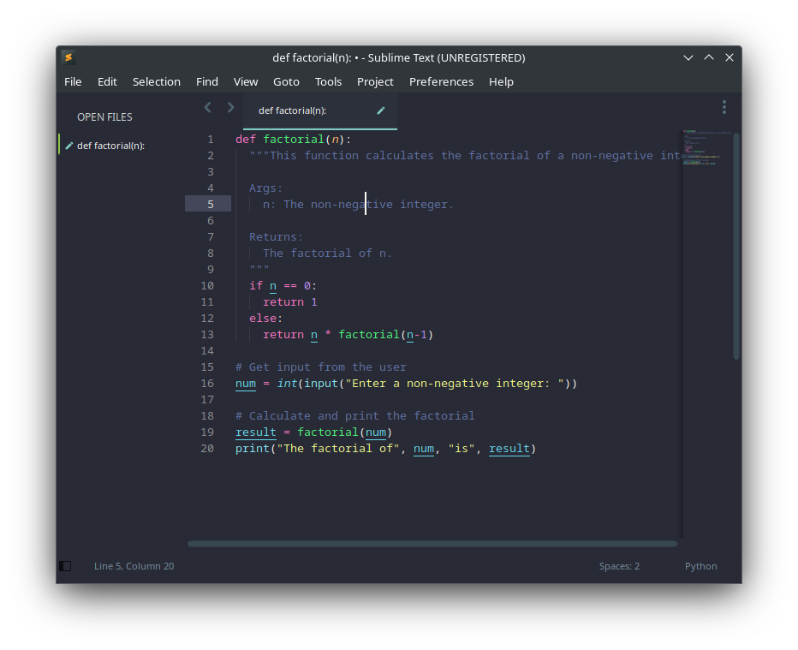Click the Sublime Text logo in the title bar
The width and height of the screenshot is (798, 650).
[x=68, y=57]
